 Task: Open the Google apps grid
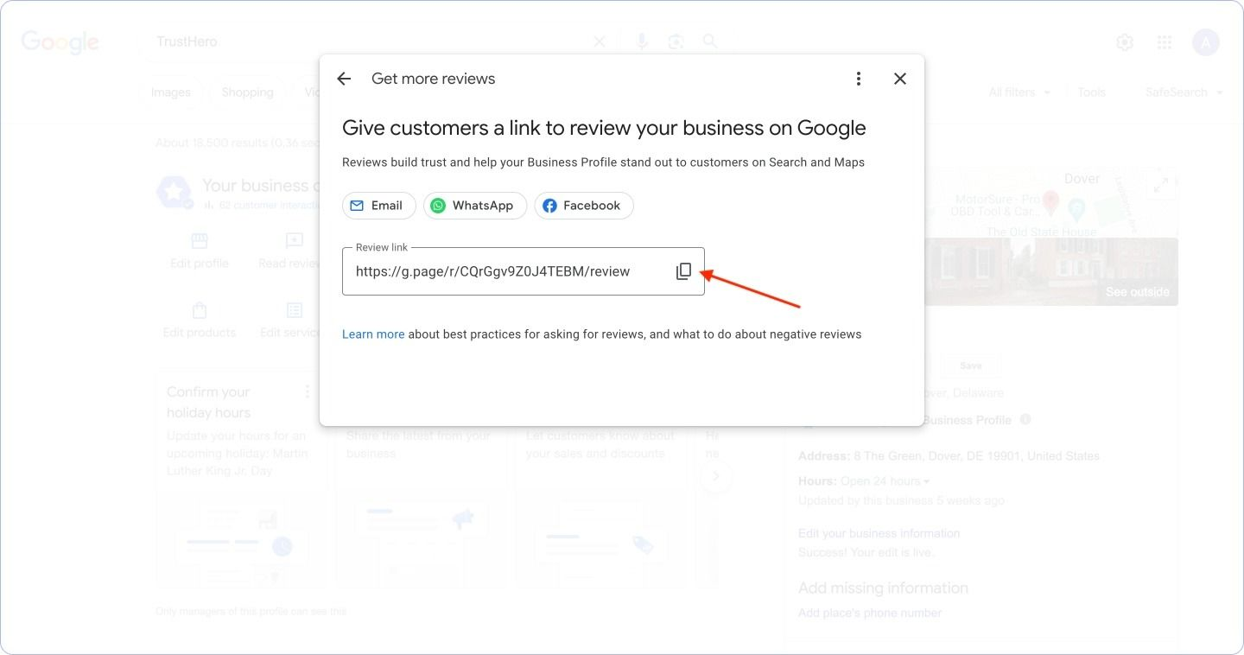point(1165,41)
